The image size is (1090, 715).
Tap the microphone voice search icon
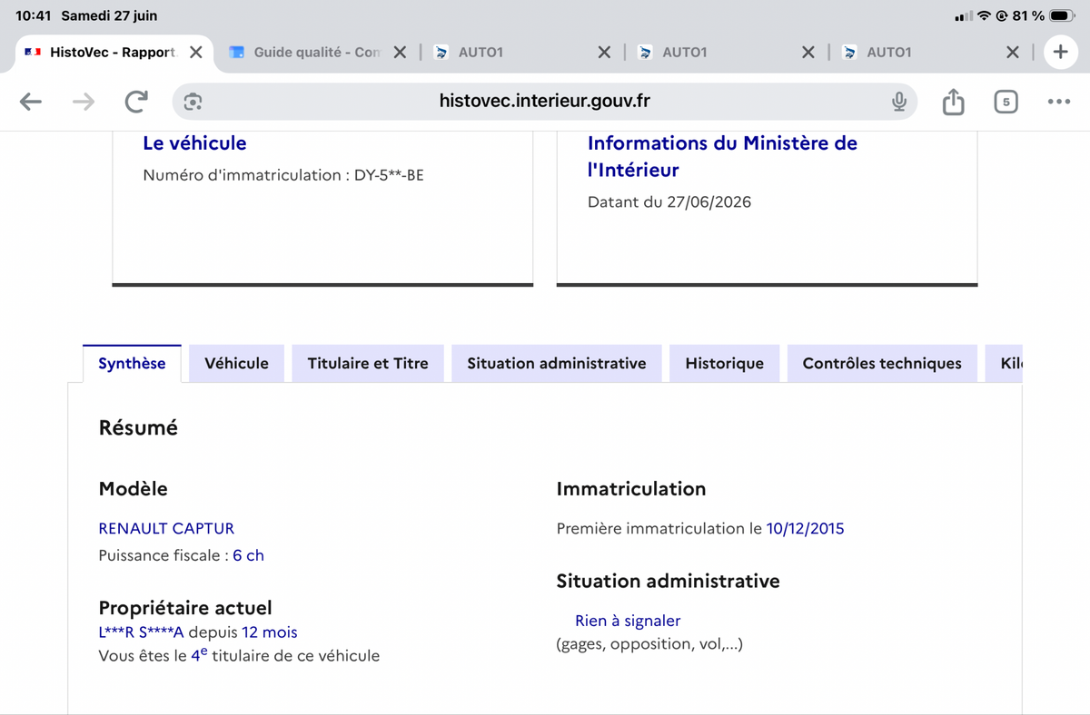pos(898,102)
